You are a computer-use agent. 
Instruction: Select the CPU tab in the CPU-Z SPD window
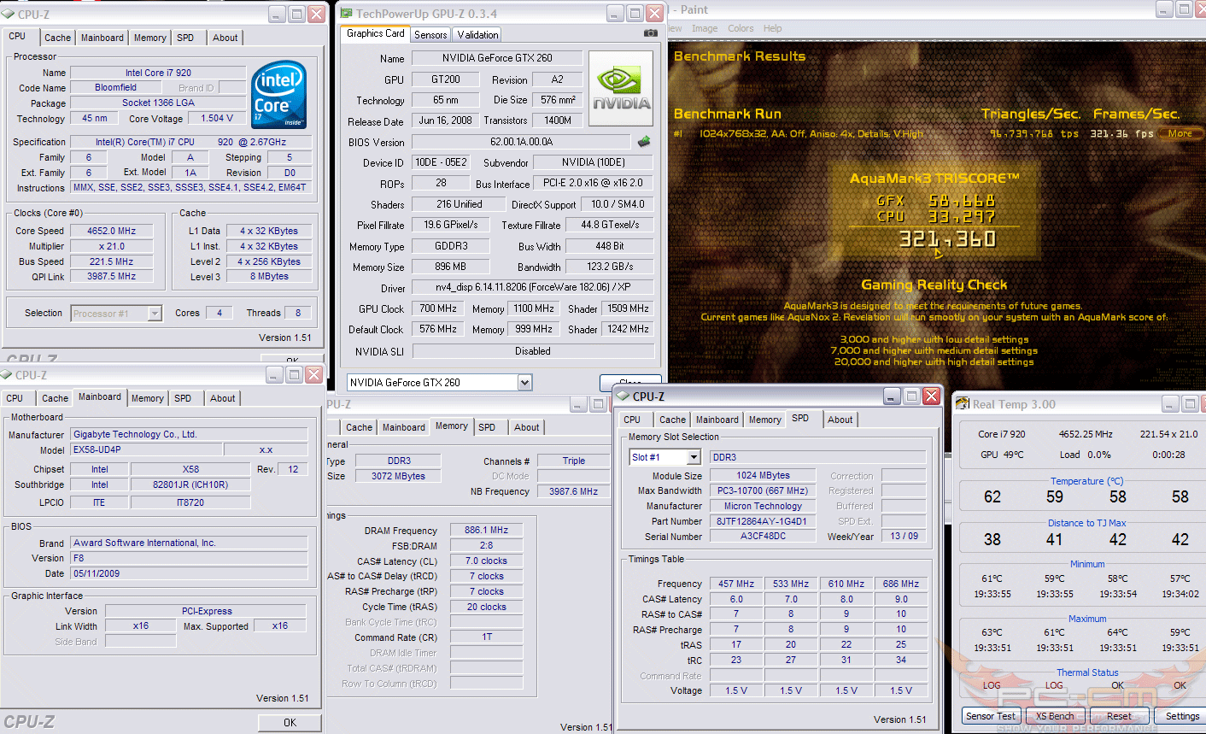pyautogui.click(x=632, y=420)
